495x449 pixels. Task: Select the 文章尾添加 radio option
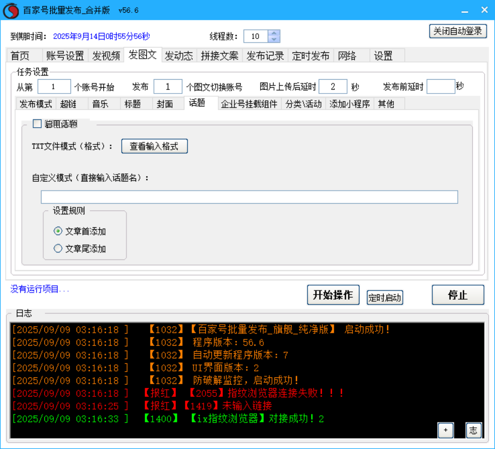tap(58, 248)
